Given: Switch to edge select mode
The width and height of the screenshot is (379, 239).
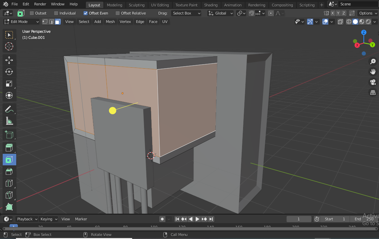Looking at the screenshot, I should [x=51, y=22].
